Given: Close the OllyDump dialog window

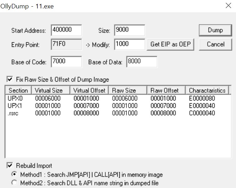Looking at the screenshot, I should click(x=228, y=6).
